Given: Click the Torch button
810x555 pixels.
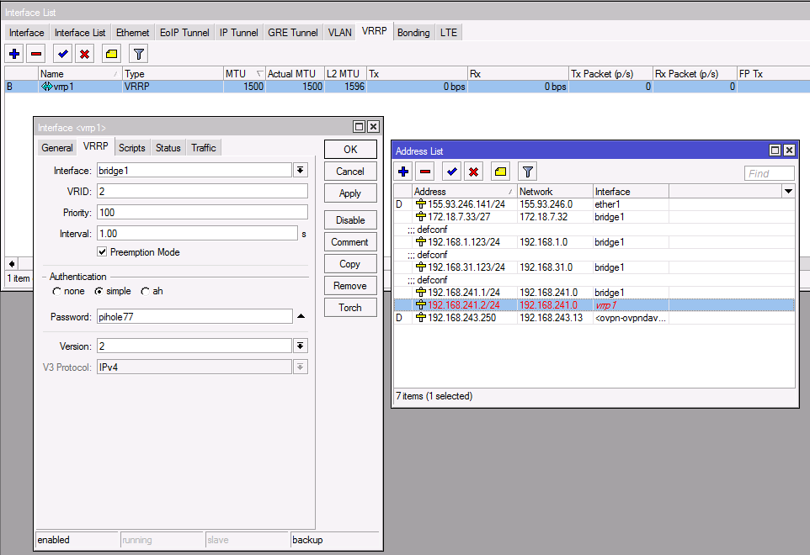Looking at the screenshot, I should [x=350, y=308].
